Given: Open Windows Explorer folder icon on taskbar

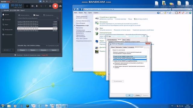Looking at the screenshot, I should pos(9,106).
